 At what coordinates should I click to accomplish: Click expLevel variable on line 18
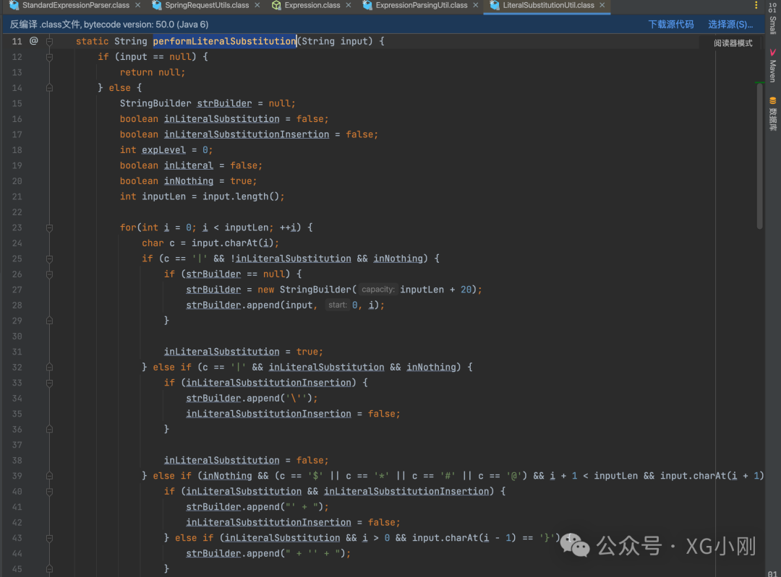tap(163, 149)
